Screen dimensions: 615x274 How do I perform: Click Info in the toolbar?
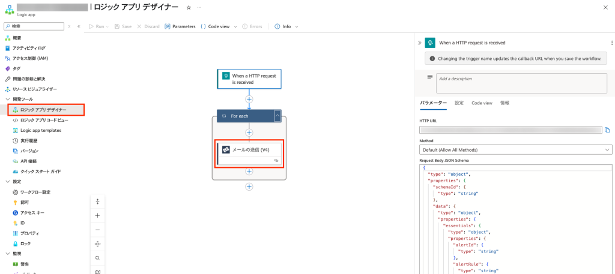pyautogui.click(x=283, y=26)
